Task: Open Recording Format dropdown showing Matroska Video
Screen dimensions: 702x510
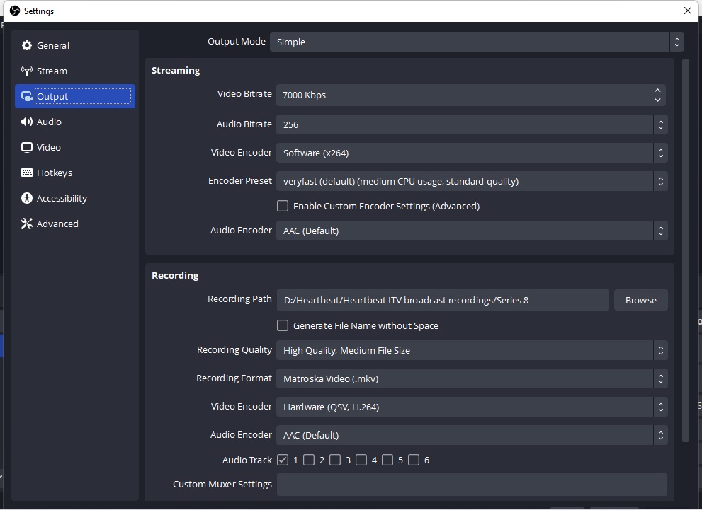Action: (x=472, y=378)
